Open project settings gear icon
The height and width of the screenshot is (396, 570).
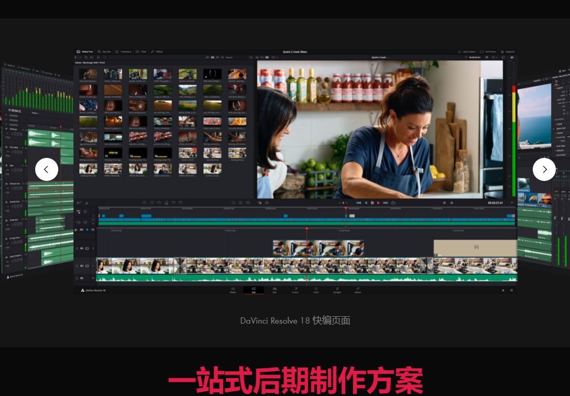click(511, 290)
